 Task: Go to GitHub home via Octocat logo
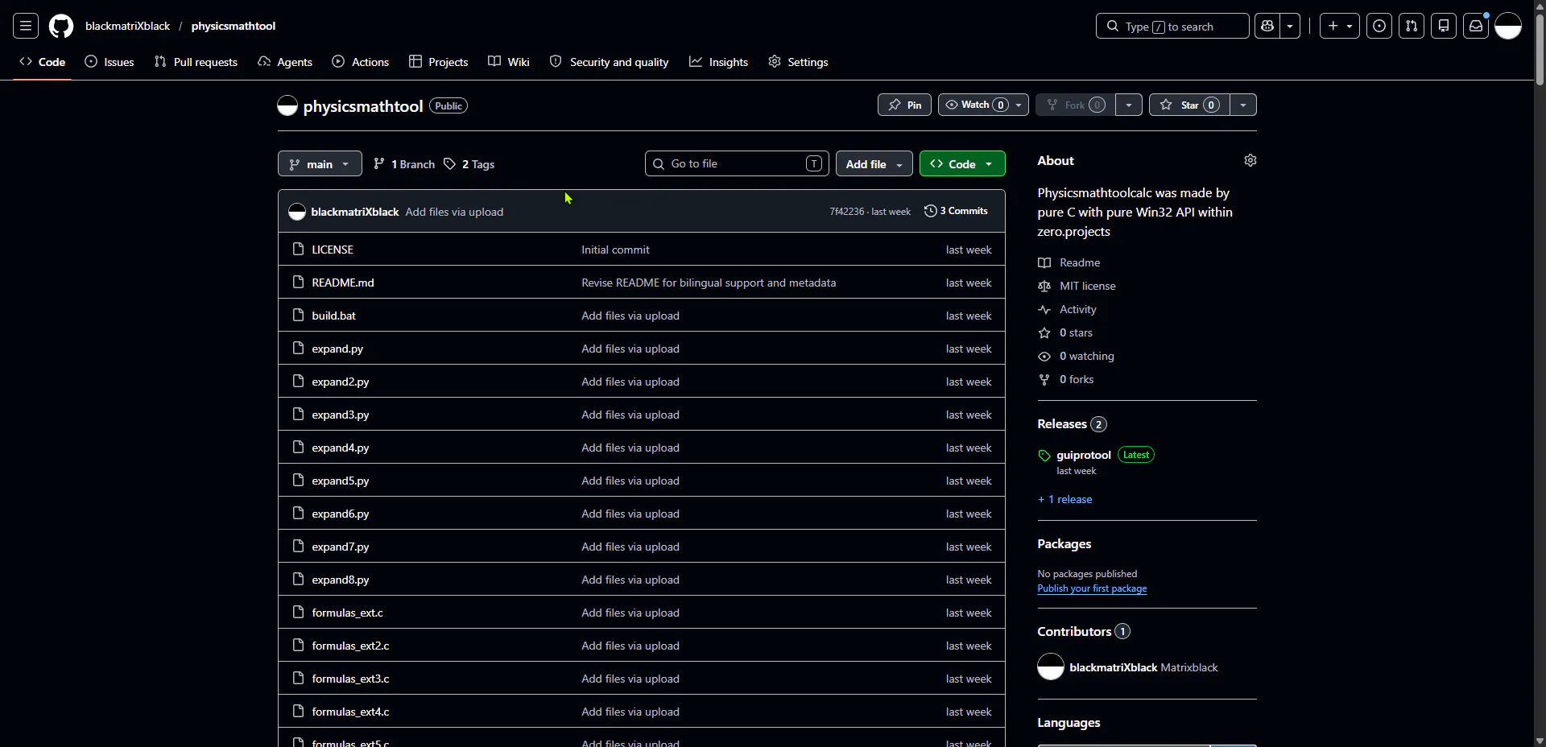tap(61, 26)
